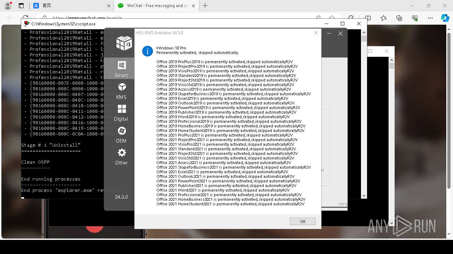Click 'Clean OSPP' console line
This screenshot has height=254, width=453.
click(35, 162)
